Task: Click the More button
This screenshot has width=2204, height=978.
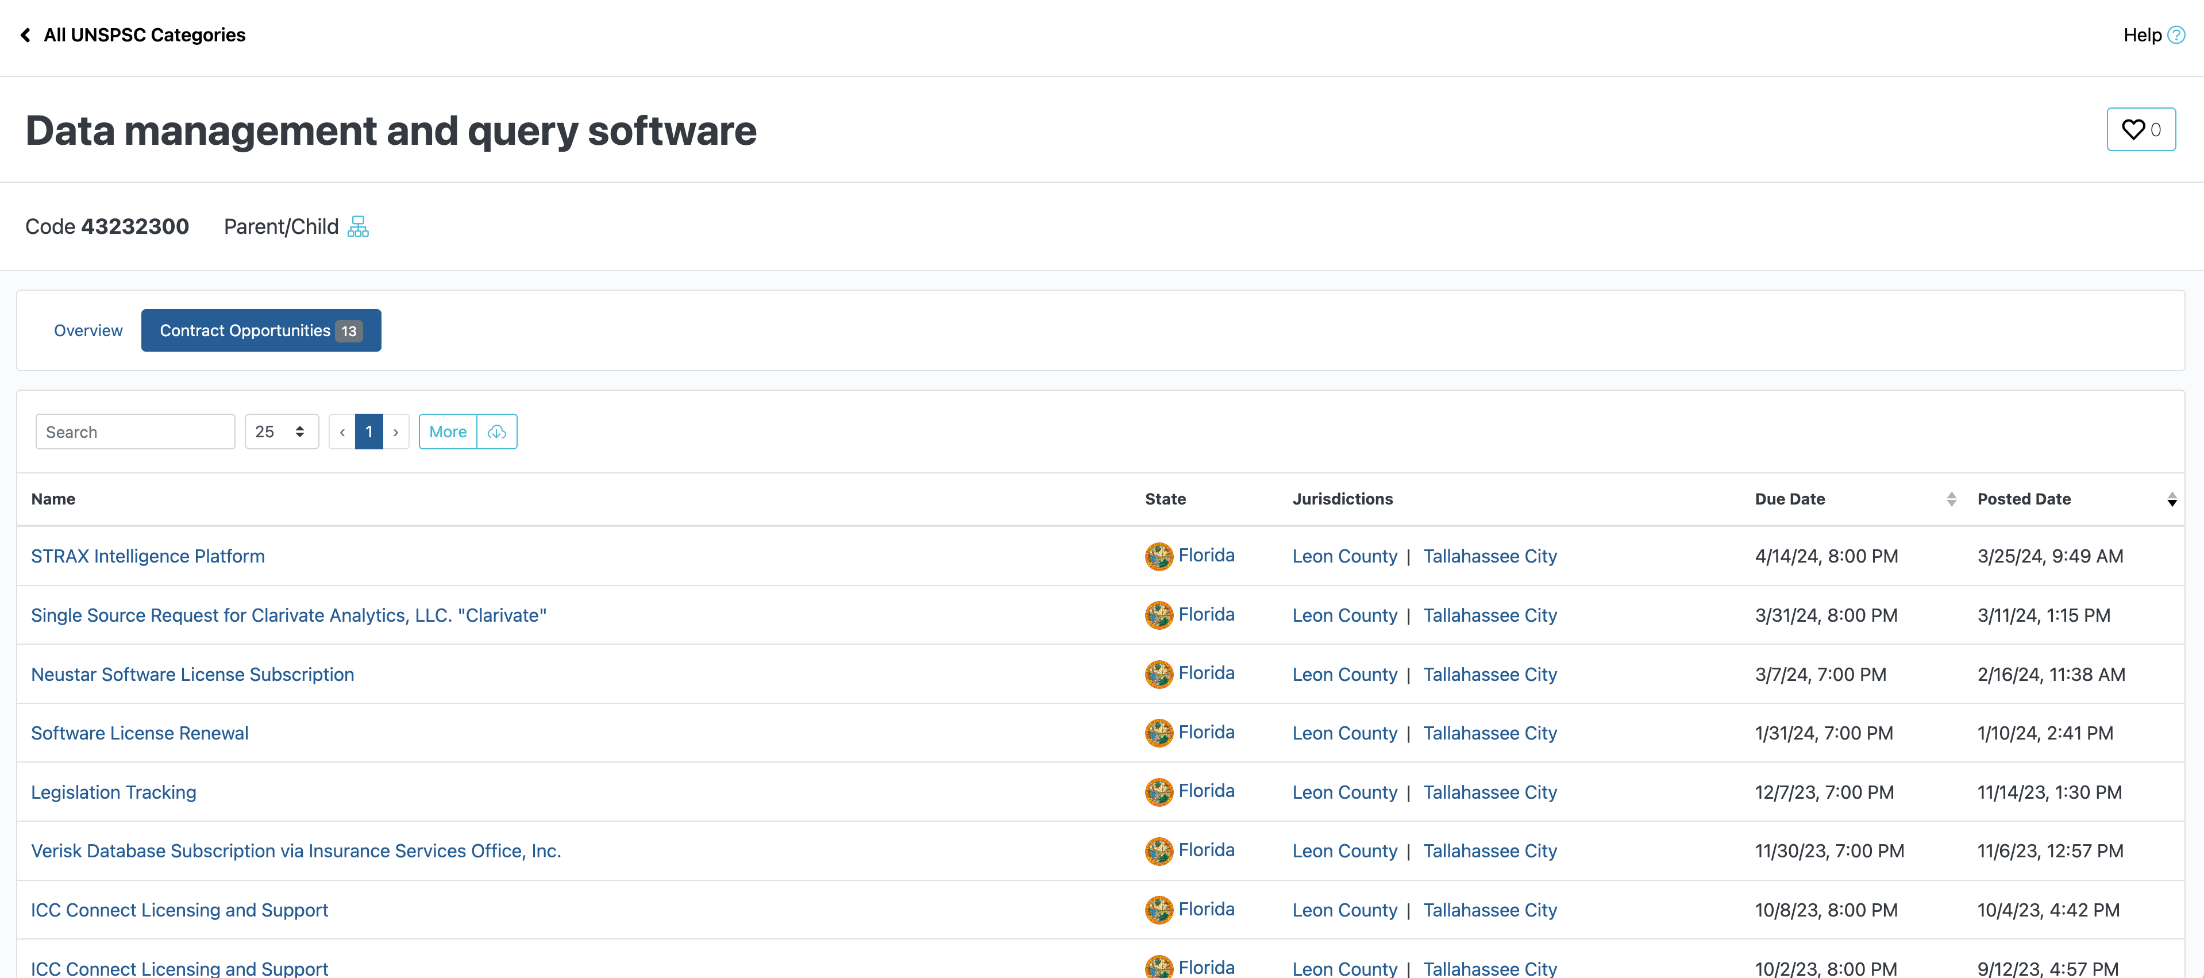Action: [448, 432]
